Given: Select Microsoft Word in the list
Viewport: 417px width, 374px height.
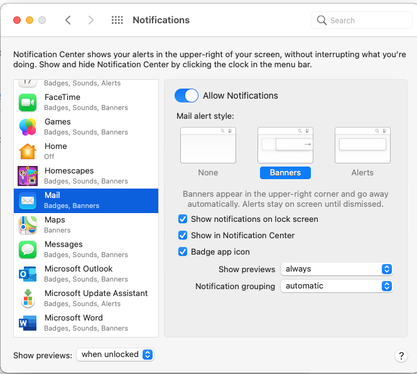Looking at the screenshot, I should tap(86, 323).
